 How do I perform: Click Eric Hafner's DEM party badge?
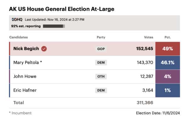pos(101,90)
